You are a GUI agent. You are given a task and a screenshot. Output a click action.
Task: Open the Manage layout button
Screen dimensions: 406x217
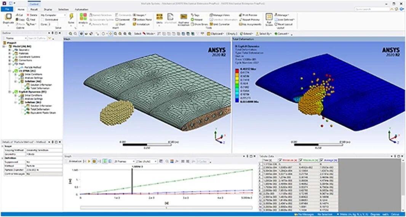click(282, 15)
